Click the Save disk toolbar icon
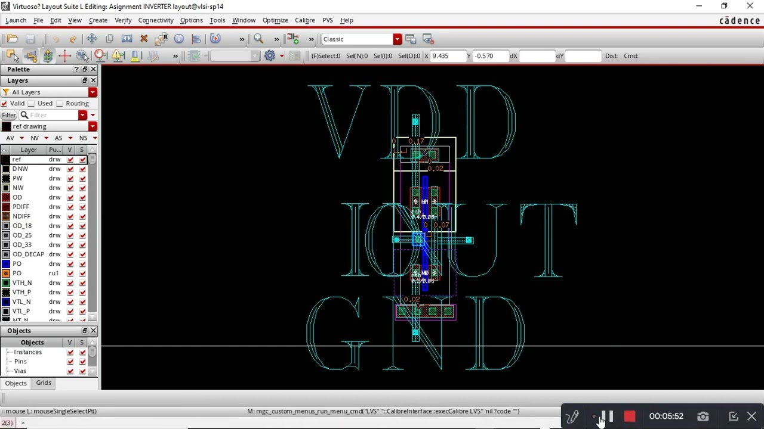This screenshot has height=429, width=764. coord(30,39)
